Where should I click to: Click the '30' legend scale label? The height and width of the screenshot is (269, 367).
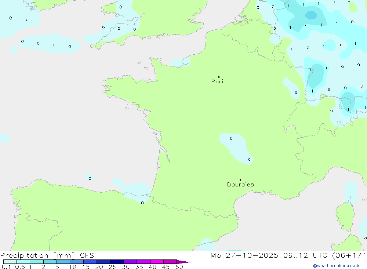(126, 267)
